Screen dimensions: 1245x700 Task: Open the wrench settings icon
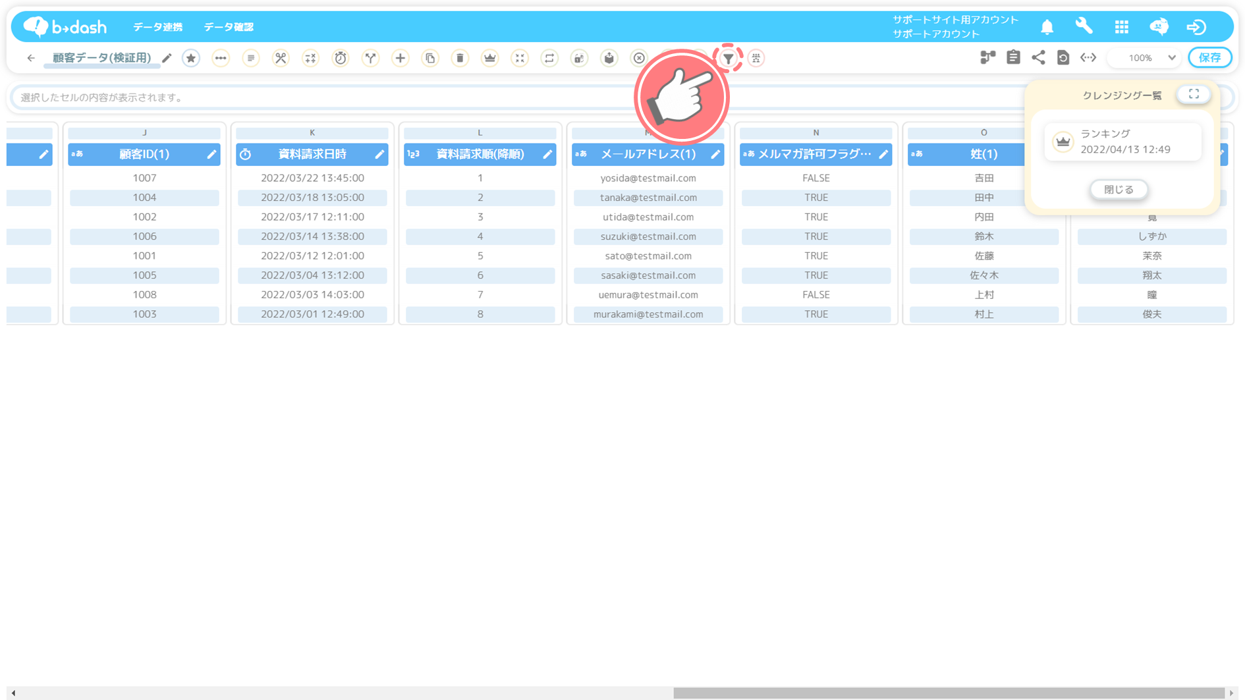pos(1084,26)
